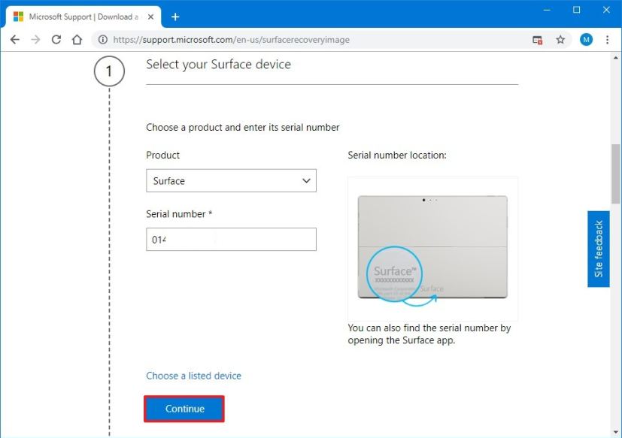Click the page vertical scrollbar thumb
Viewport: 622px width, 438px height.
(x=616, y=174)
